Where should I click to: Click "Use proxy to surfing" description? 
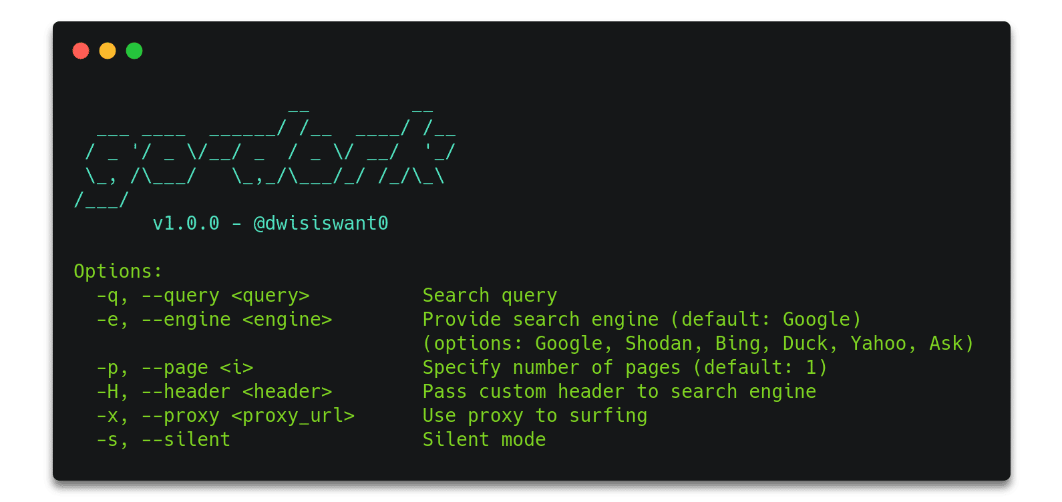click(534, 415)
